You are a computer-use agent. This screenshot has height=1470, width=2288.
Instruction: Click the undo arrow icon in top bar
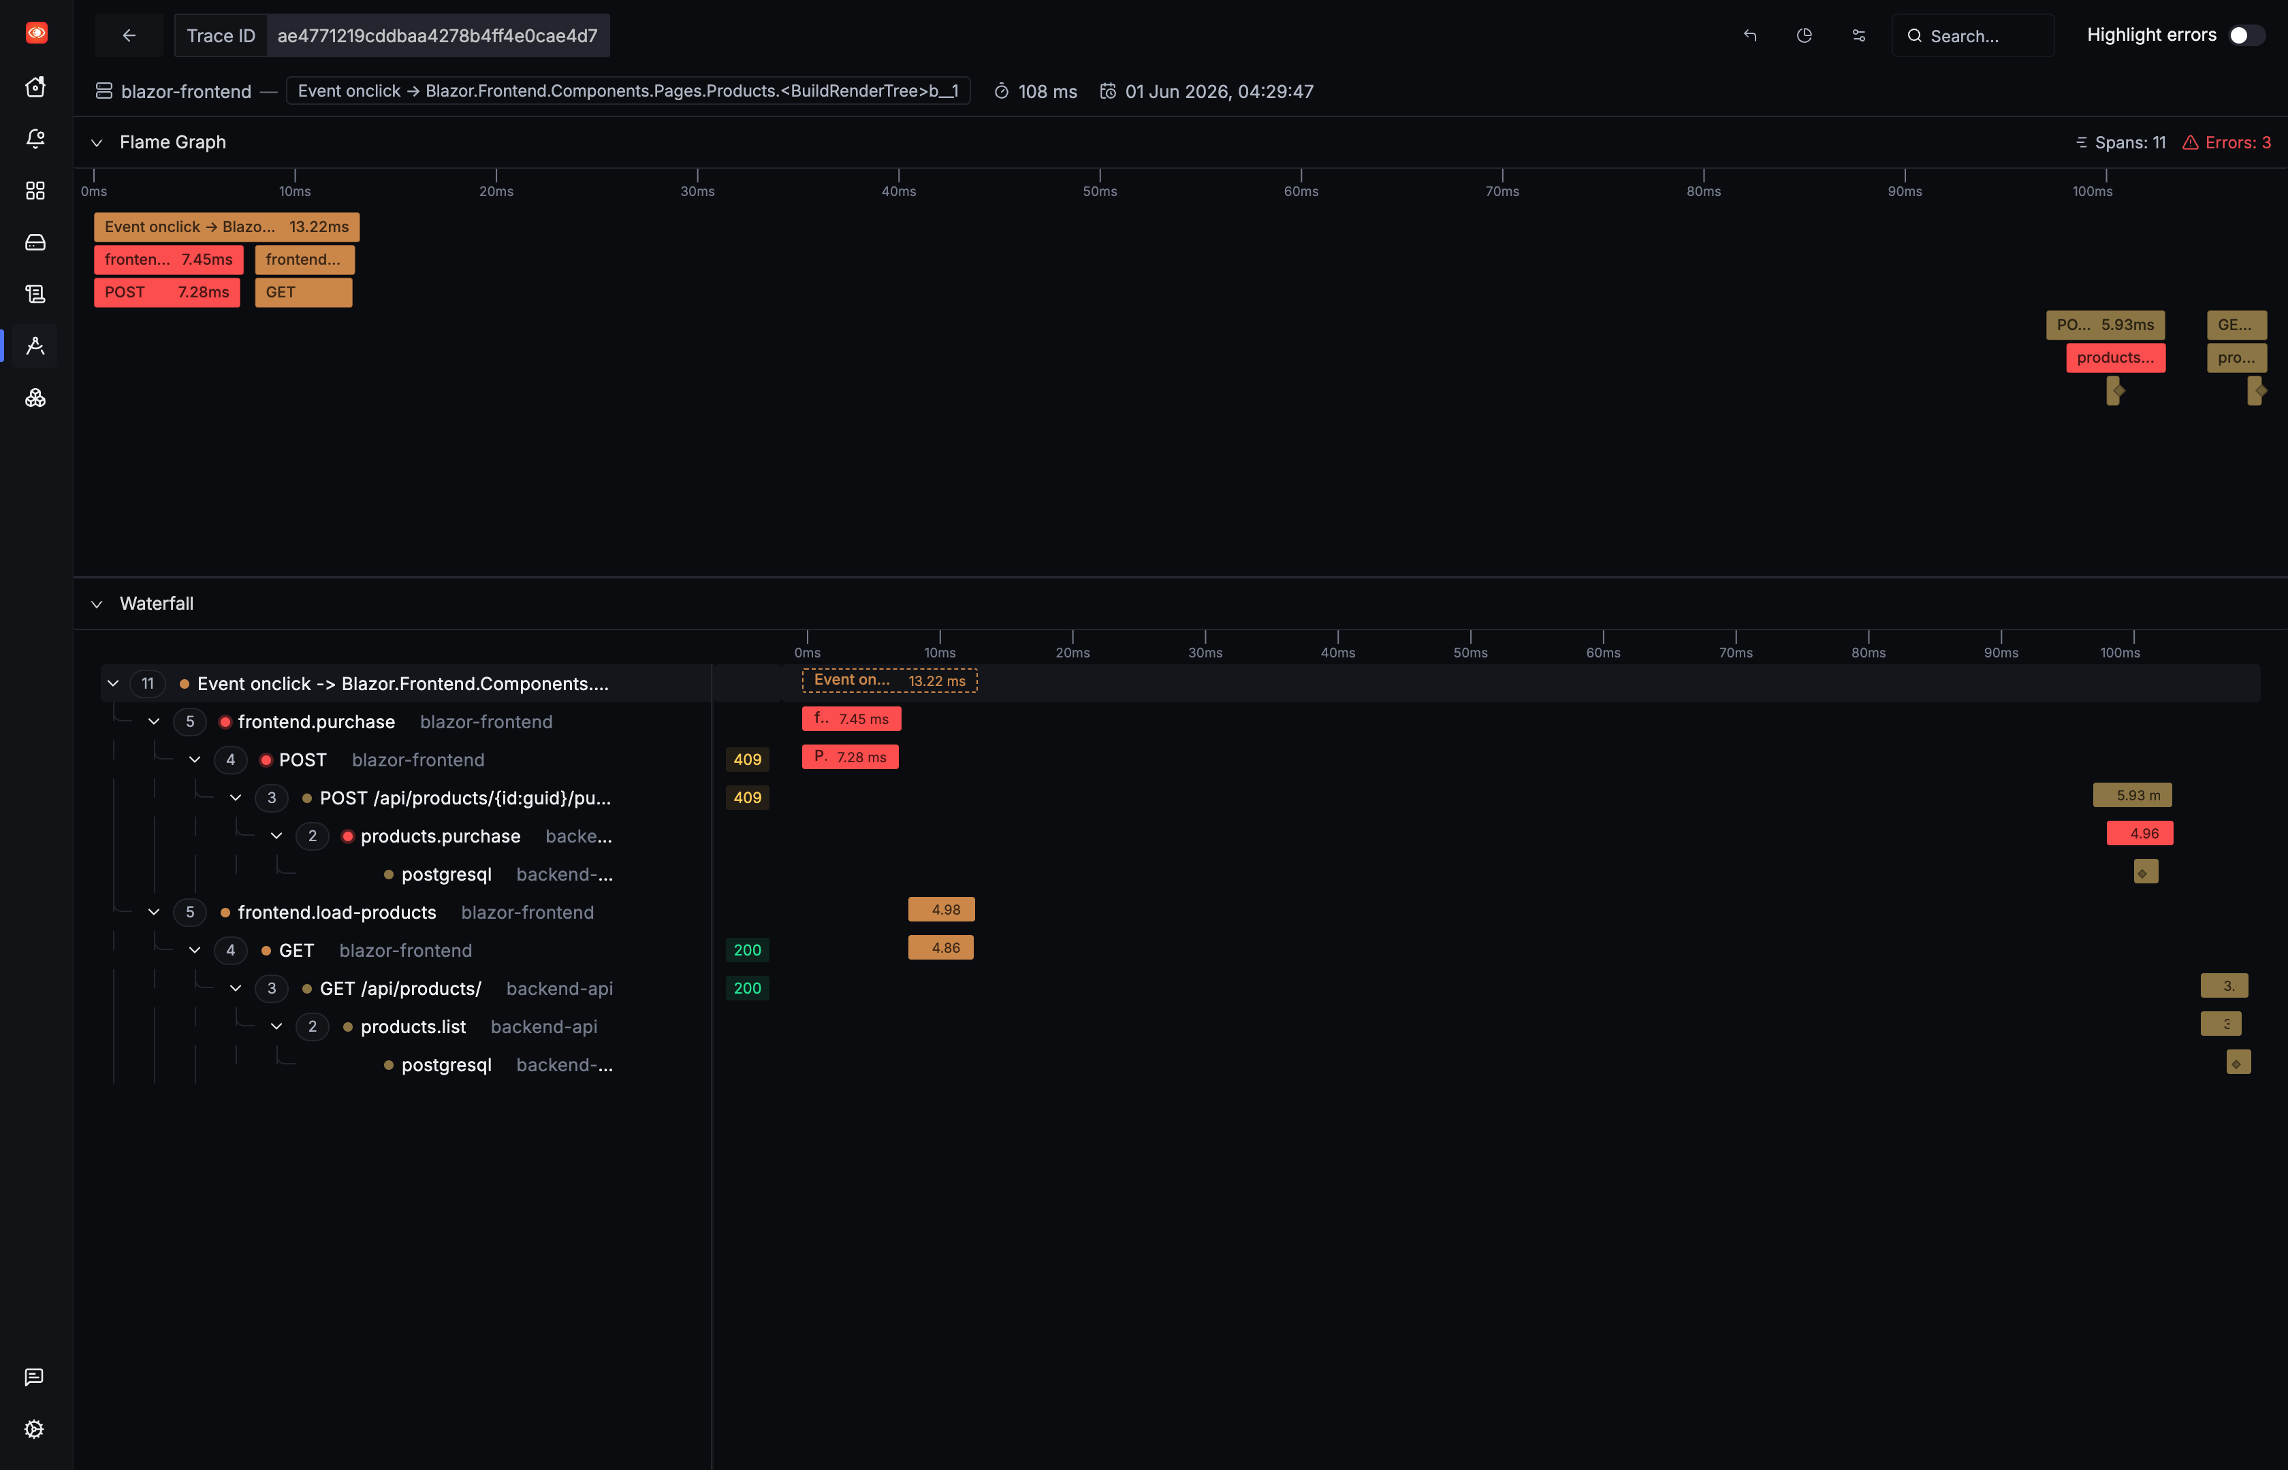1749,35
